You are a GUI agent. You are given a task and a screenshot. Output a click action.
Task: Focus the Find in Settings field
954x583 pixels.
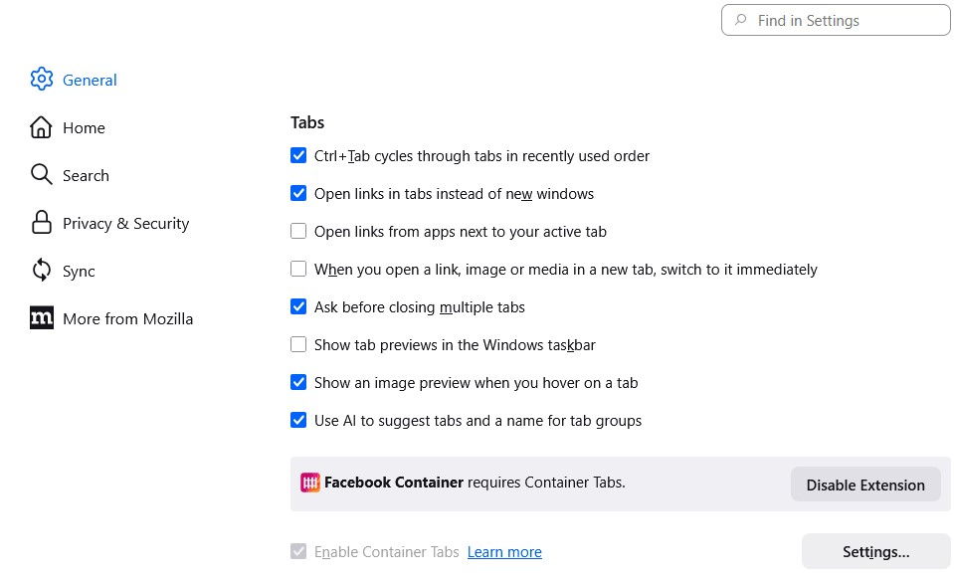(x=846, y=20)
